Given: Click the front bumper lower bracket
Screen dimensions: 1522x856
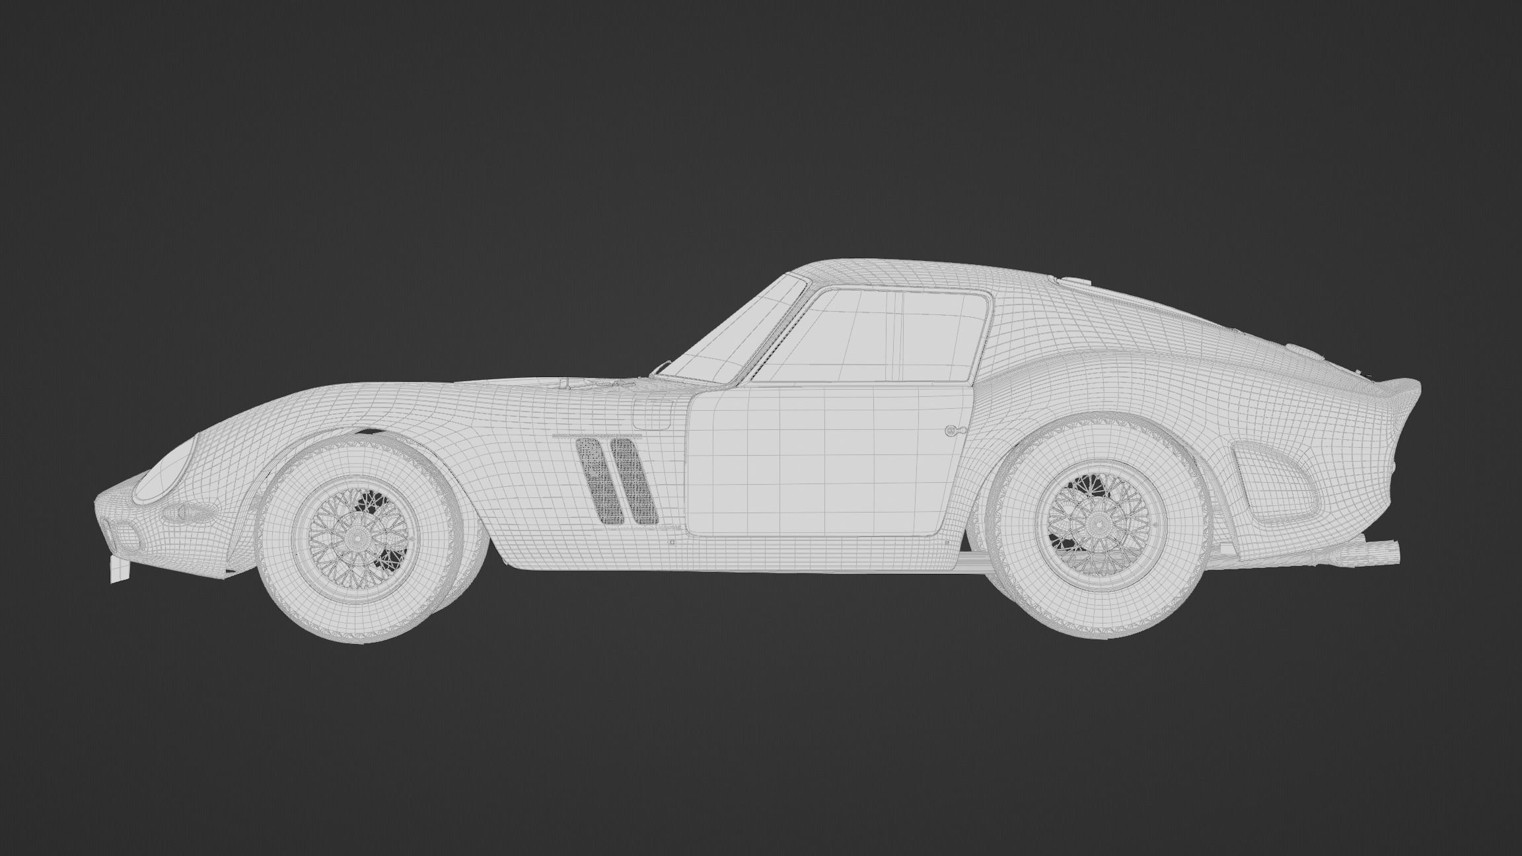Looking at the screenshot, I should pos(119,569).
